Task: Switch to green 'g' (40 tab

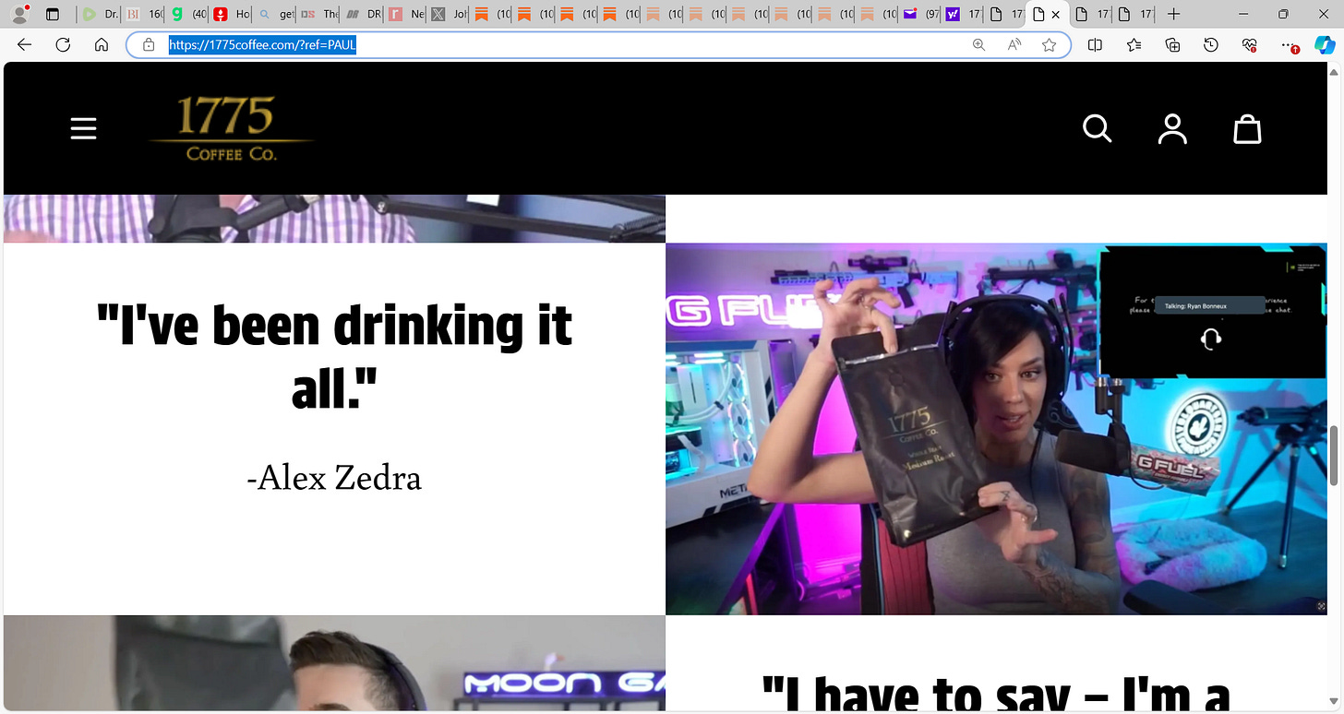Action: tap(187, 15)
